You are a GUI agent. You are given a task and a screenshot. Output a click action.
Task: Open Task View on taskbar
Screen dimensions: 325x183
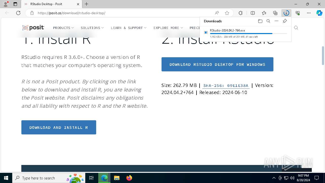point(91,178)
